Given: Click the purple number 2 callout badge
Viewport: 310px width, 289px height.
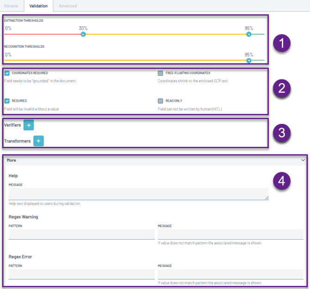Looking at the screenshot, I should pos(281,88).
